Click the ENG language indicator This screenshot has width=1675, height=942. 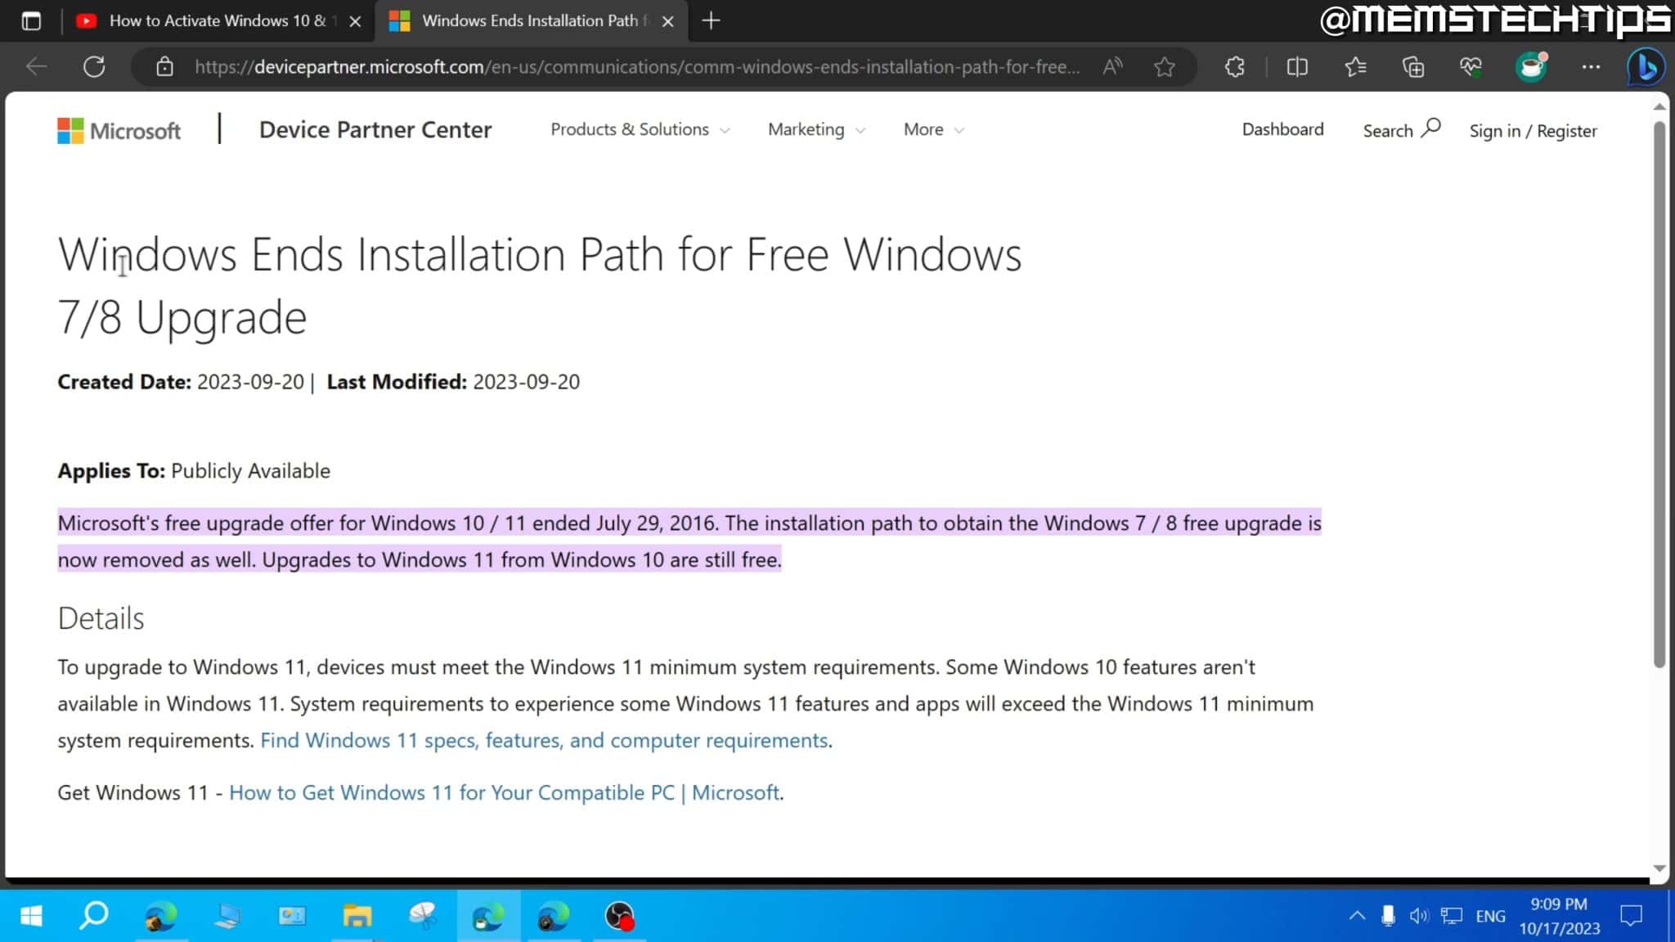(1490, 916)
